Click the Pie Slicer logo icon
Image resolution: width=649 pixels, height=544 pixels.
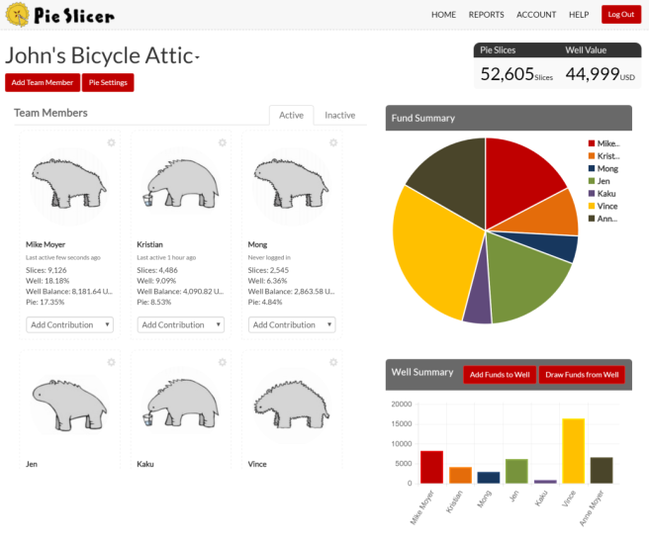tap(17, 15)
